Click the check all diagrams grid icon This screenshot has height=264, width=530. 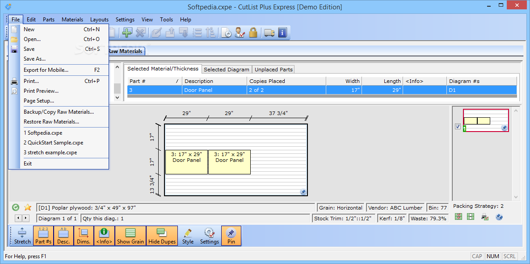(458, 217)
